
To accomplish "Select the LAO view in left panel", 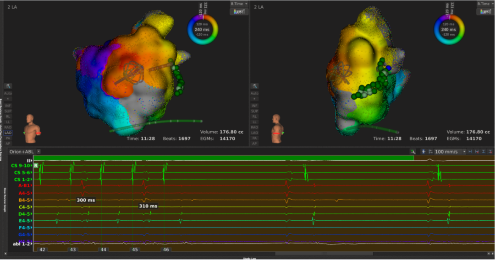I will (x=8, y=133).
